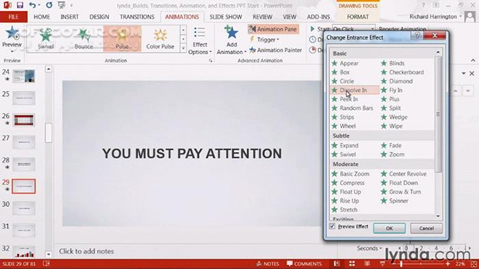Image resolution: width=479 pixels, height=269 pixels.
Task: Toggle the Preview Effect checkbox
Action: [333, 227]
